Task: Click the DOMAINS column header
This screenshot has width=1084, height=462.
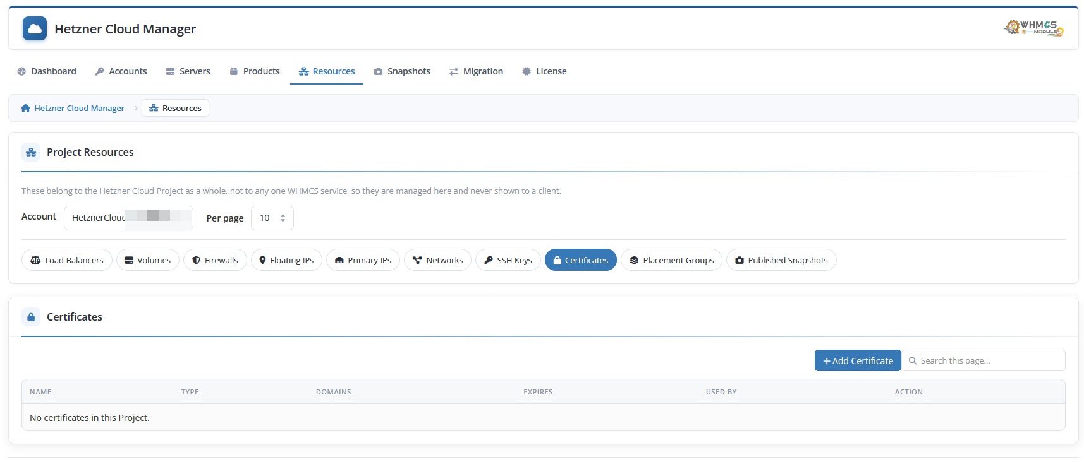Action: click(x=333, y=392)
